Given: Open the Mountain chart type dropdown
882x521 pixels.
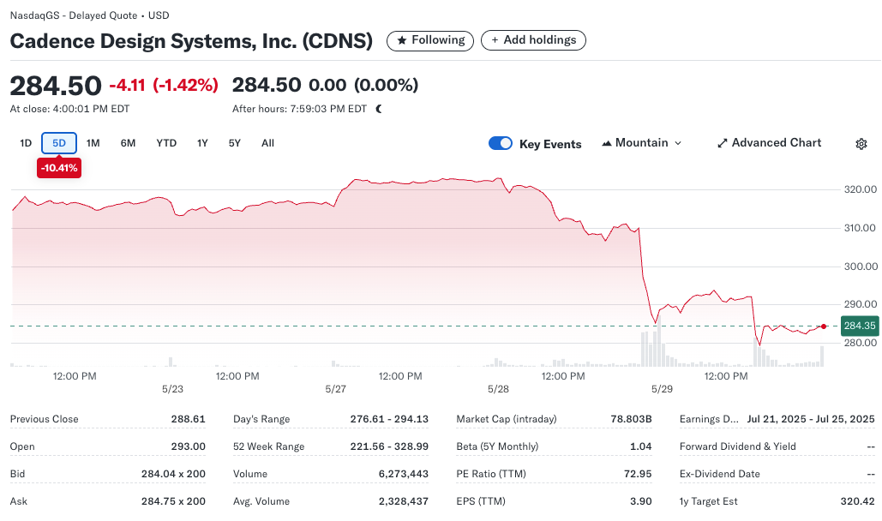Looking at the screenshot, I should 641,143.
